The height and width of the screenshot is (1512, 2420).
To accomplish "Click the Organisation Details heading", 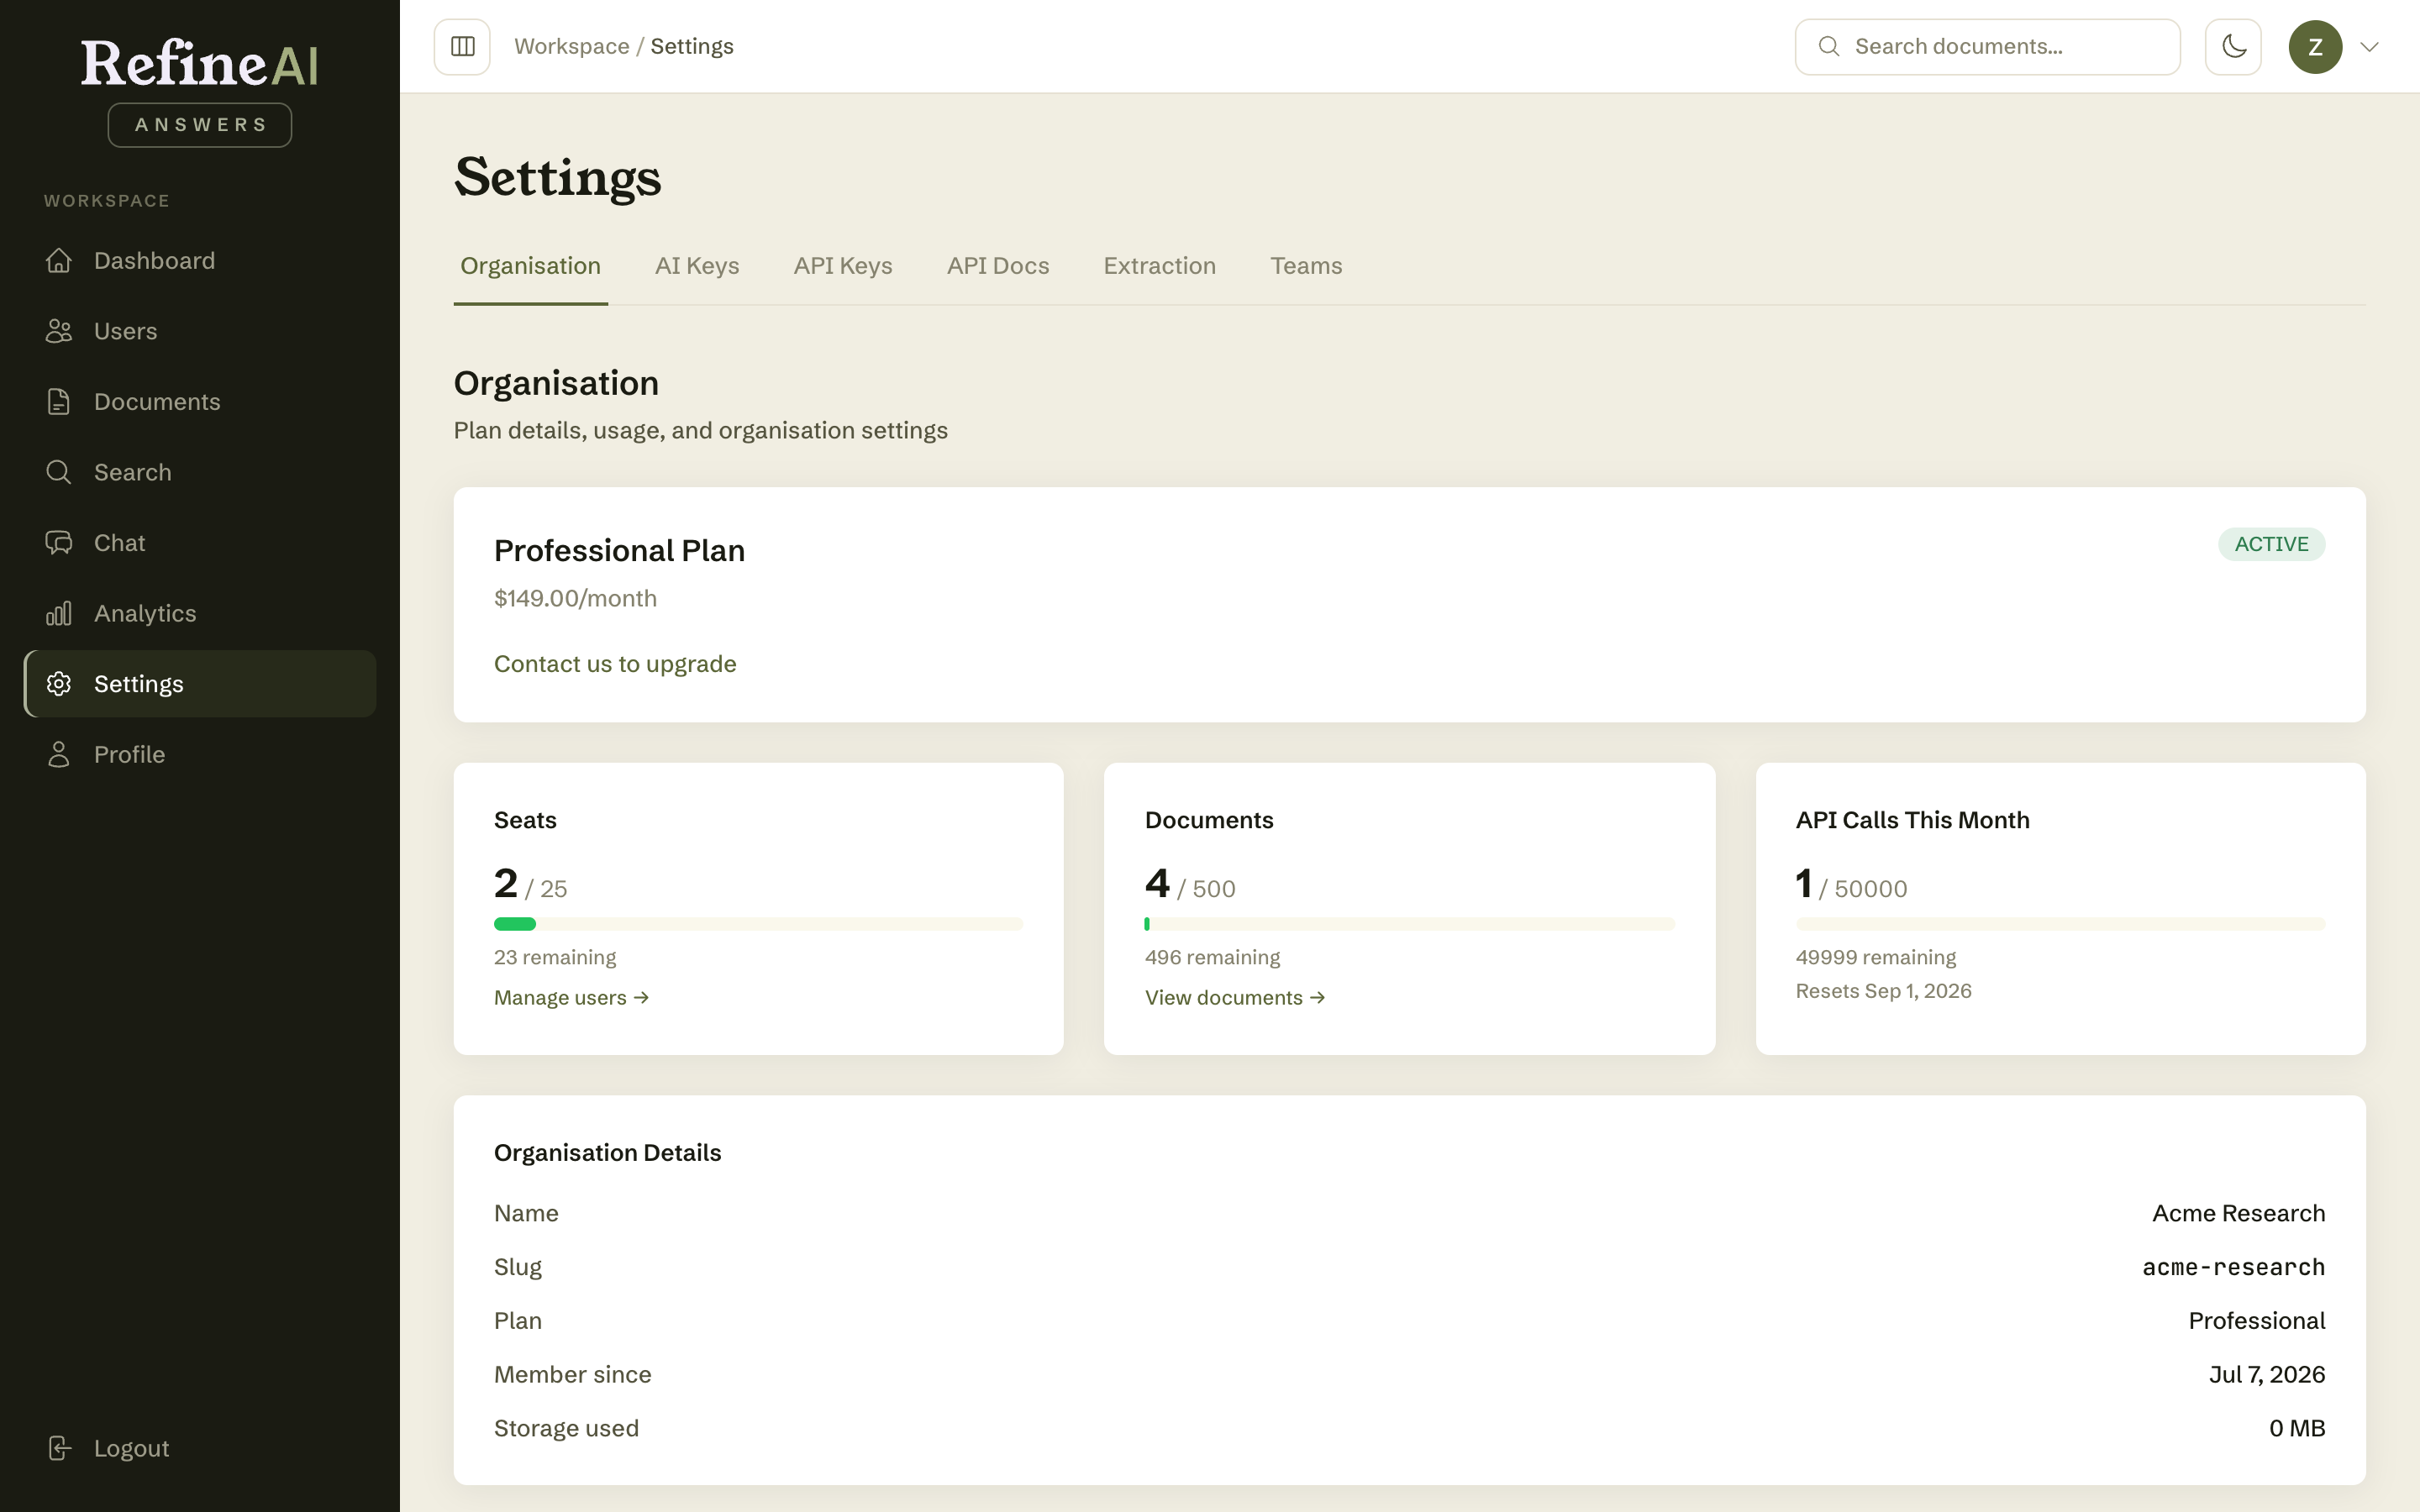I will [607, 1153].
